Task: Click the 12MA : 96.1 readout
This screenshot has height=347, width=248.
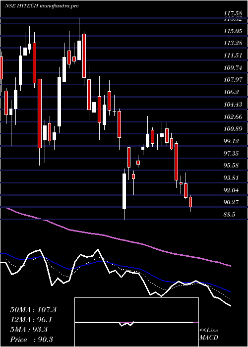Action: click(x=32, y=320)
